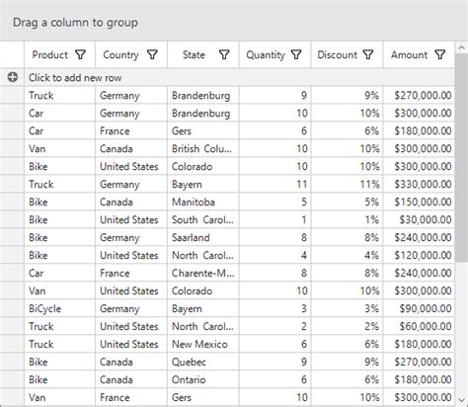468x407 pixels.
Task: Open the Discount column filter icon
Action: 368,54
